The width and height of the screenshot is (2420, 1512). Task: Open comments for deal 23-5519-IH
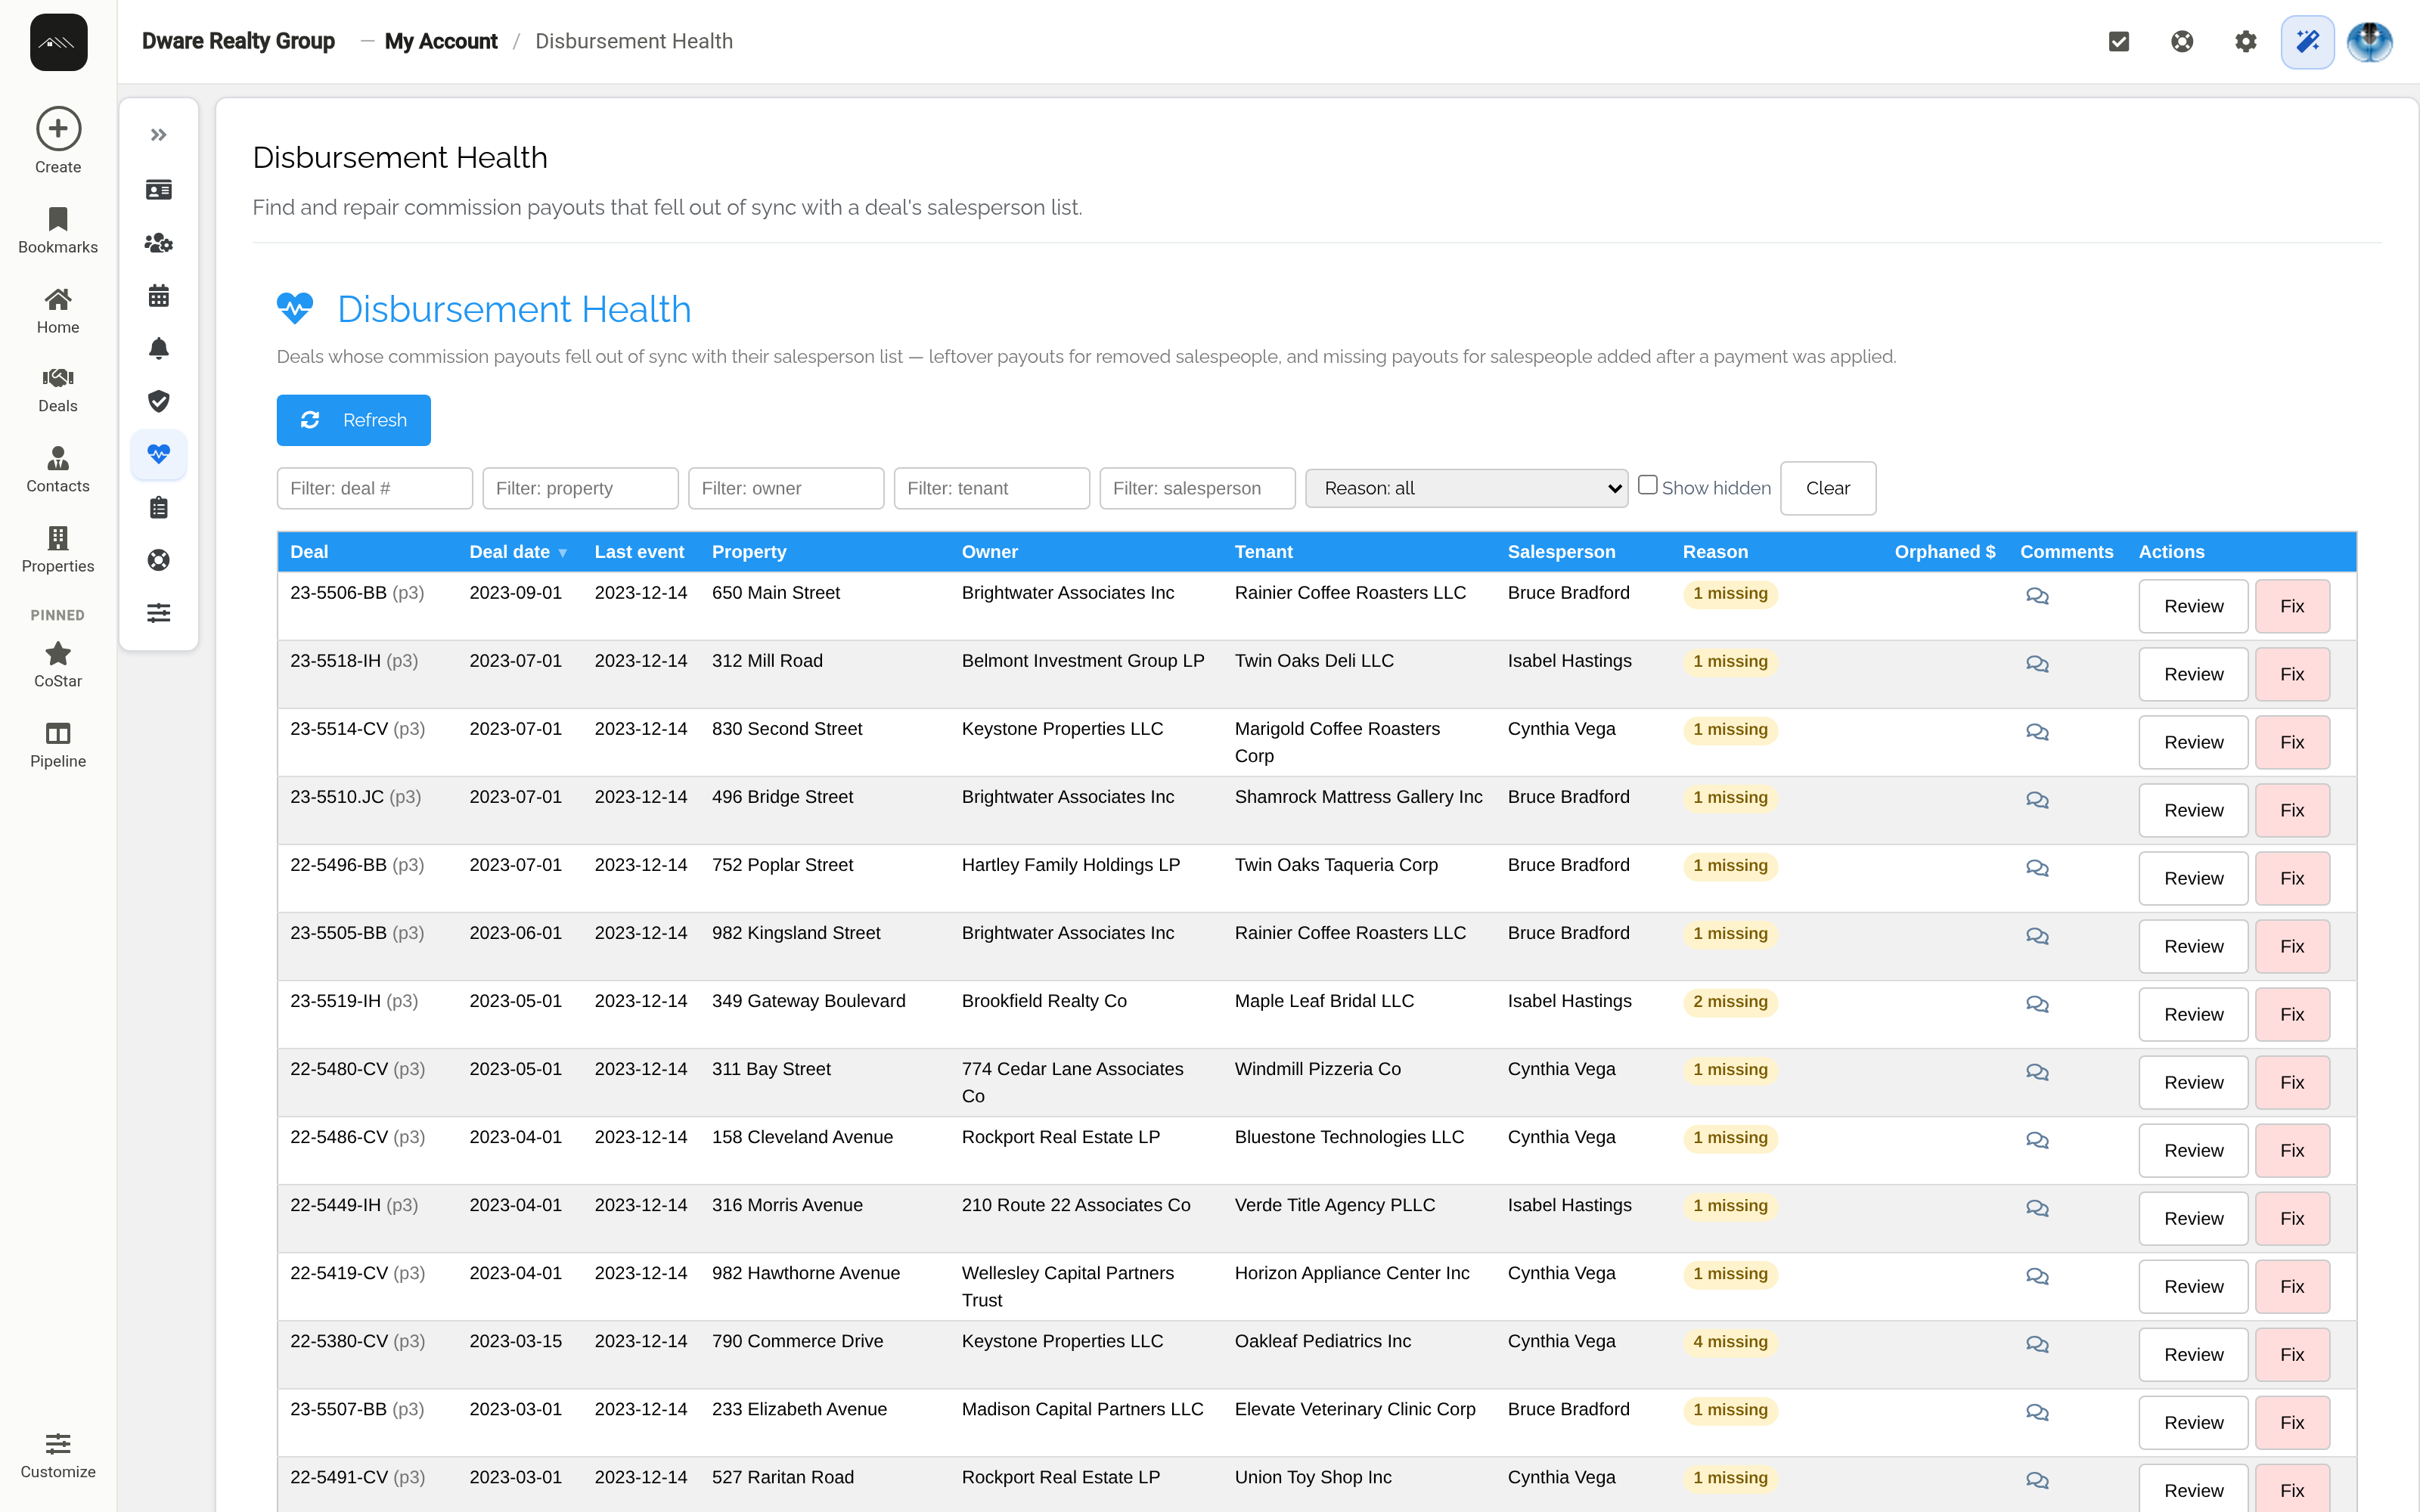coord(2037,1005)
